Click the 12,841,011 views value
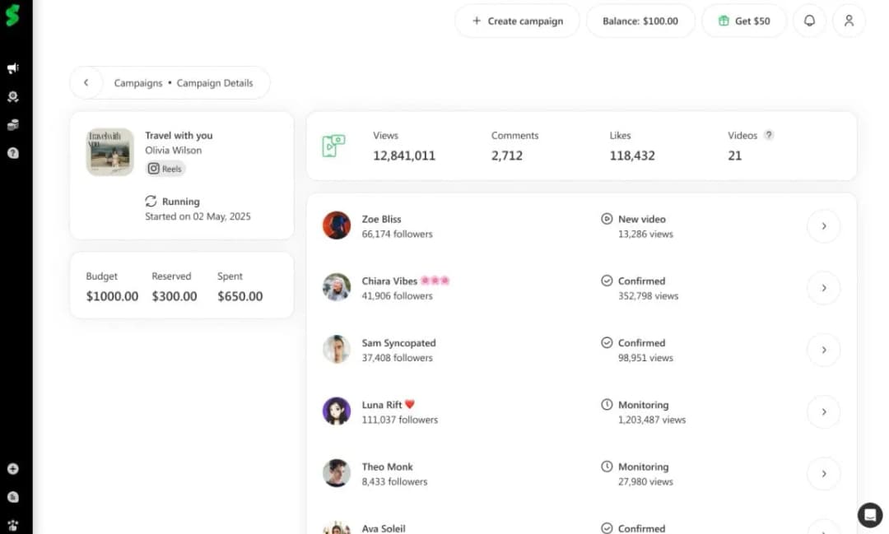The height and width of the screenshot is (534, 889). [404, 156]
